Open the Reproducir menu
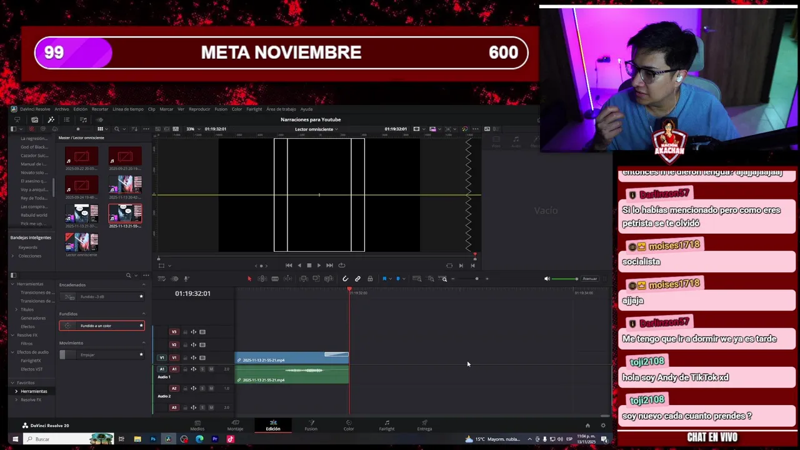Screen dimensions: 800x450 tap(199, 109)
